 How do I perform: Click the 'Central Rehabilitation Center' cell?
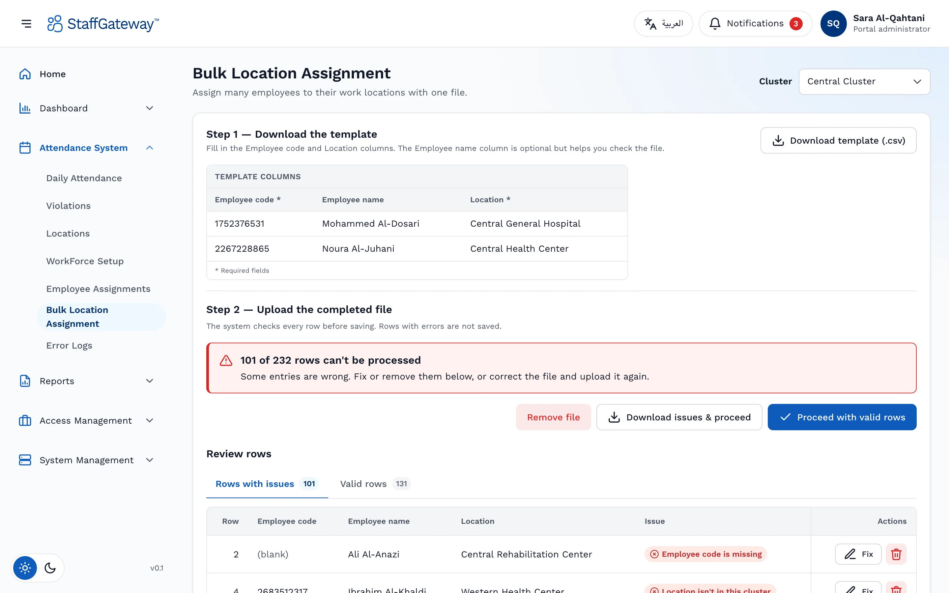pyautogui.click(x=526, y=554)
